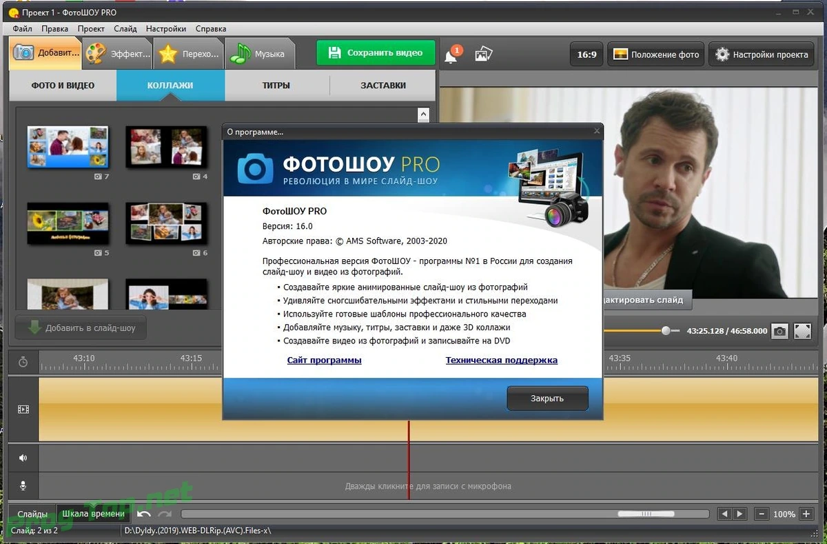Click the zoom in plus button
827x544 pixels.
(806, 514)
